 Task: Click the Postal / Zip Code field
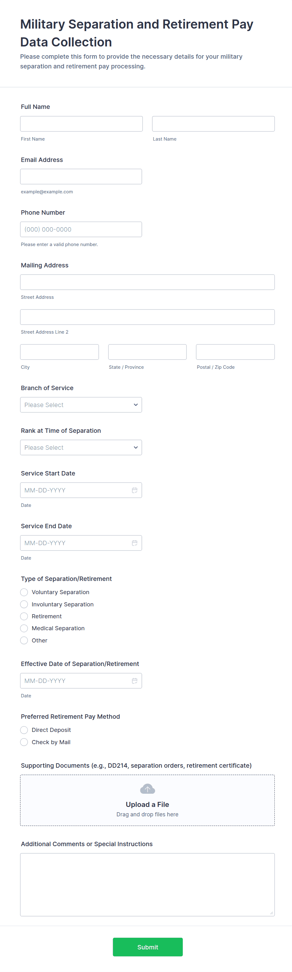tap(235, 352)
